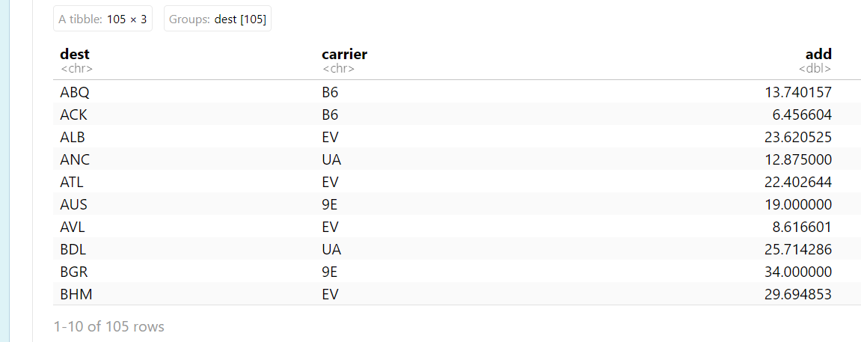This screenshot has width=861, height=342.
Task: Click the "1-10 of 105 rows" text
Action: pos(109,326)
